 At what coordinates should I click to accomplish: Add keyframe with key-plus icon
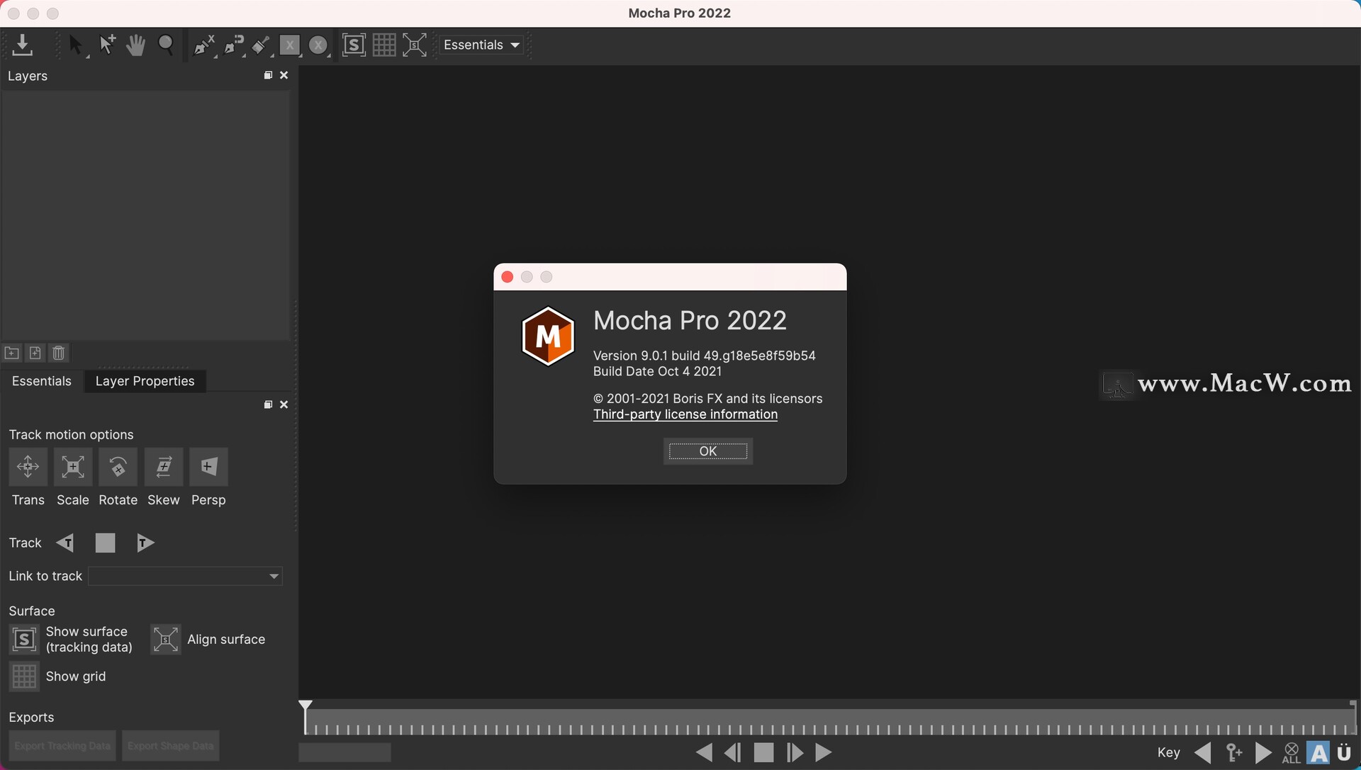(1234, 752)
